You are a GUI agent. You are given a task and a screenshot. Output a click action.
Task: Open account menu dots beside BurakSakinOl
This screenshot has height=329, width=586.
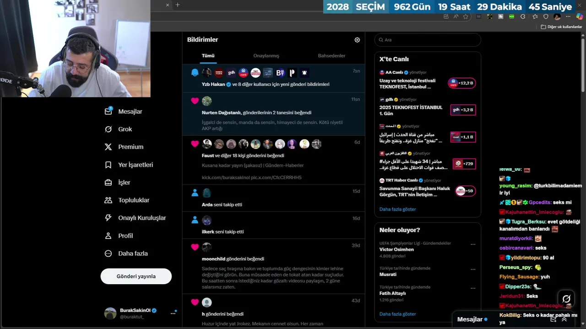point(173,313)
